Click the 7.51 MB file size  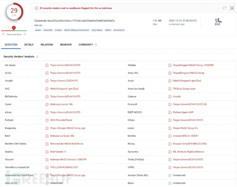click(x=157, y=21)
